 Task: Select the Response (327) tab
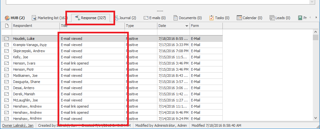pyautogui.click(x=91, y=18)
